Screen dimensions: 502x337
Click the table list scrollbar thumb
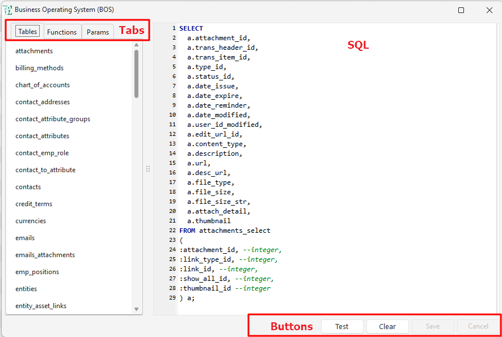click(x=136, y=74)
